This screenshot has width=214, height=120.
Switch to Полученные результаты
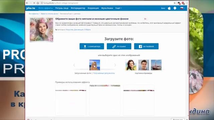pyautogui.click(x=104, y=73)
